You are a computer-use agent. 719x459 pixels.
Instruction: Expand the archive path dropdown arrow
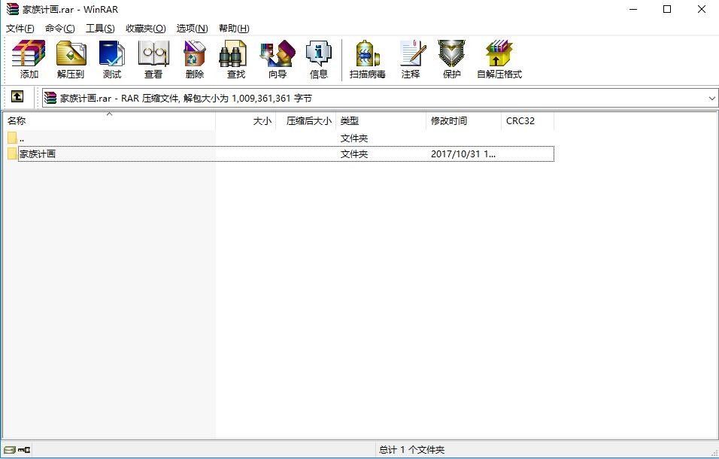pos(711,98)
